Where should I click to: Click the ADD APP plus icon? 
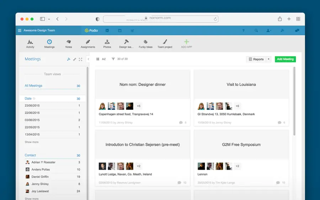pyautogui.click(x=186, y=42)
